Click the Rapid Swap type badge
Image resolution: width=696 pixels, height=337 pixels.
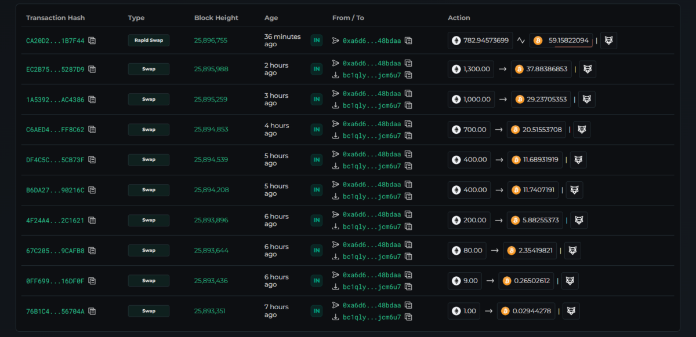pyautogui.click(x=148, y=41)
